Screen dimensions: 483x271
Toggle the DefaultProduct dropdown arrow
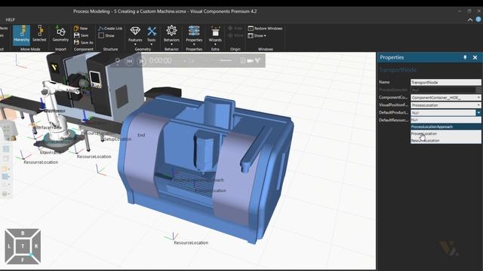[478, 113]
